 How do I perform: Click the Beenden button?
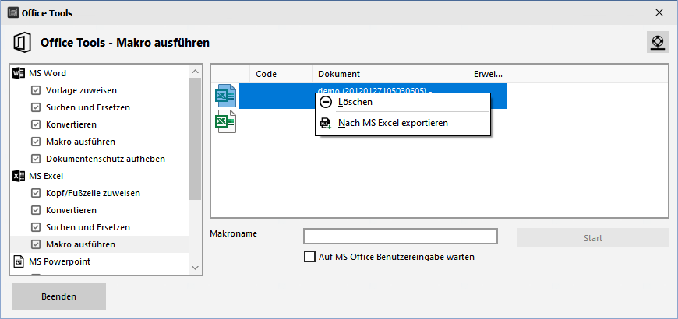tap(59, 296)
